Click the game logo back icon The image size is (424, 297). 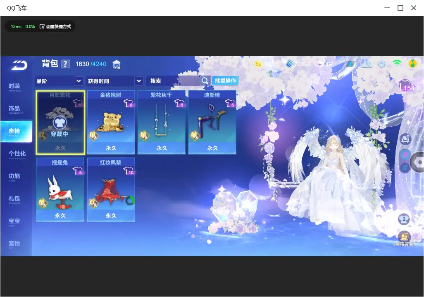point(19,65)
